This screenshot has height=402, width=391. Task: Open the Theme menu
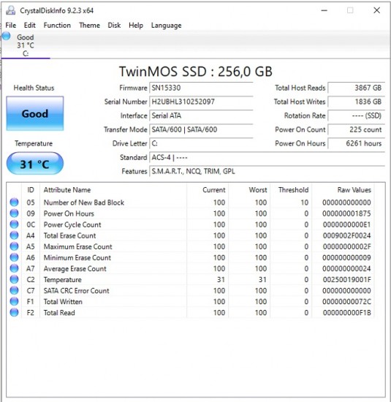tap(89, 26)
